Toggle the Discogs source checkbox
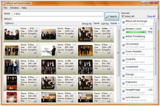 pyautogui.click(x=124, y=76)
